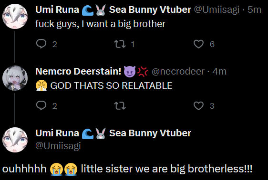
Task: Open Umi Runa's avatar on the top tweet
Action: tap(15, 16)
